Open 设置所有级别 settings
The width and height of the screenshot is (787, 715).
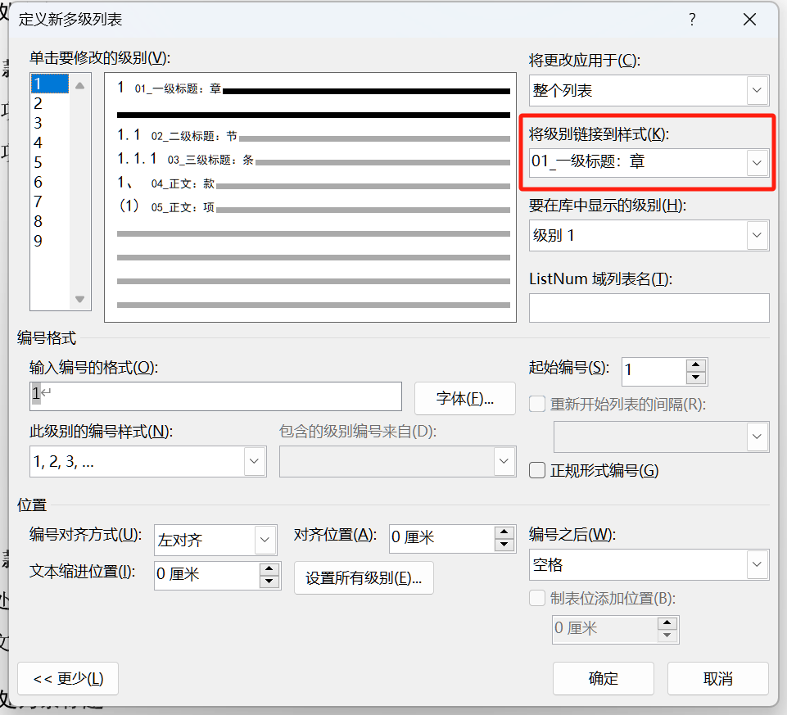tap(364, 578)
